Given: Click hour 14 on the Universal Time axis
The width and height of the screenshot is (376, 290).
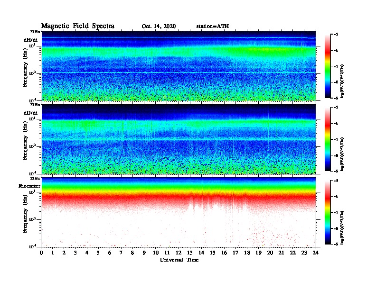Looking at the screenshot, I should [201, 253].
